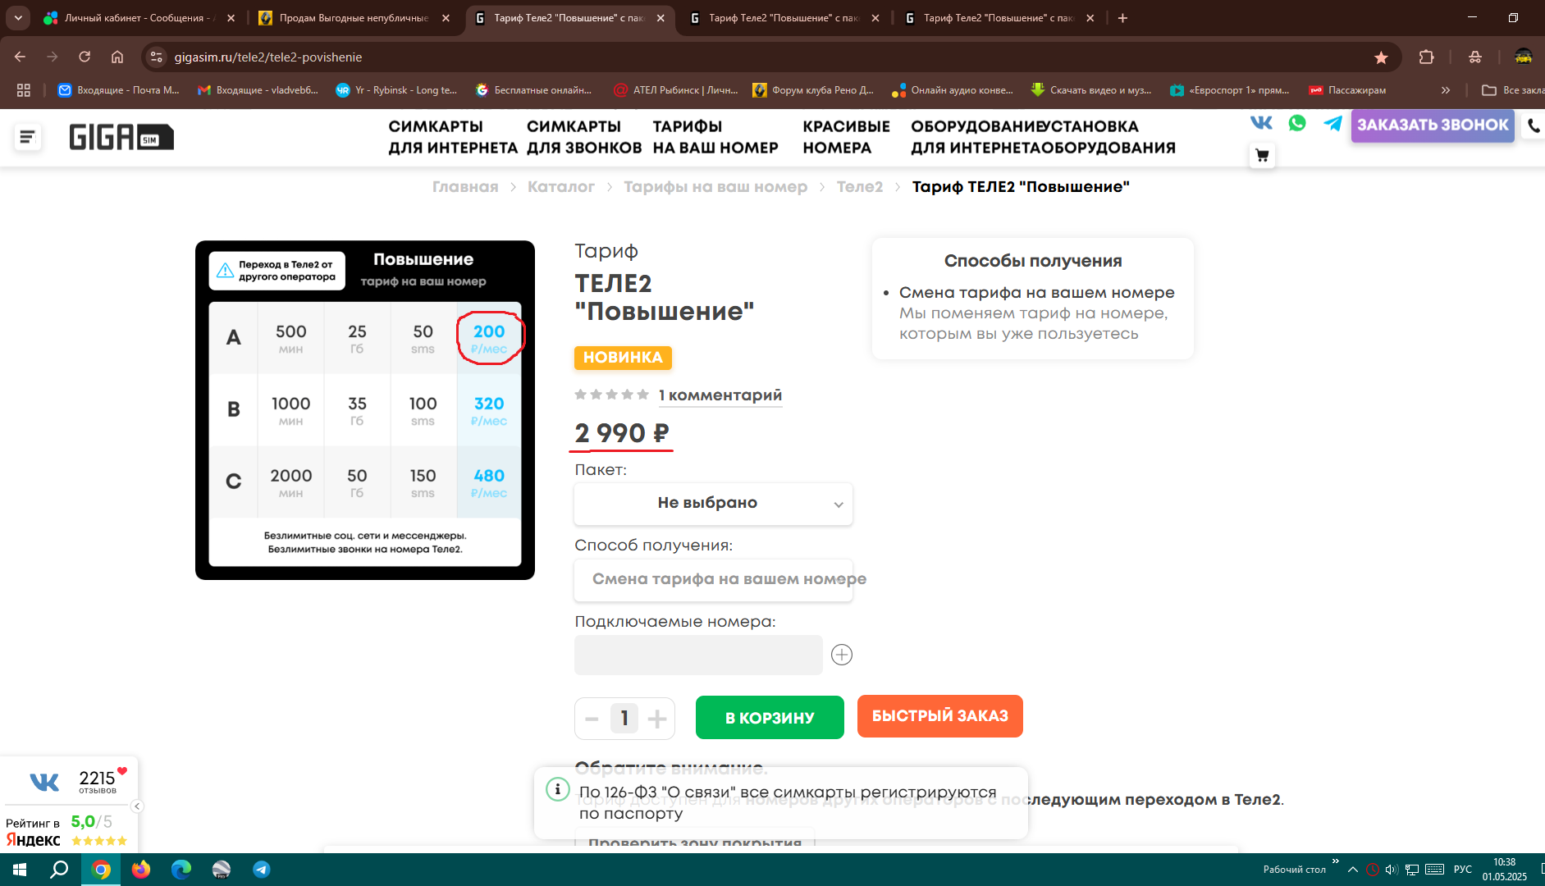The height and width of the screenshot is (886, 1545).
Task: Click the bookmark star in the address bar
Action: [x=1381, y=57]
